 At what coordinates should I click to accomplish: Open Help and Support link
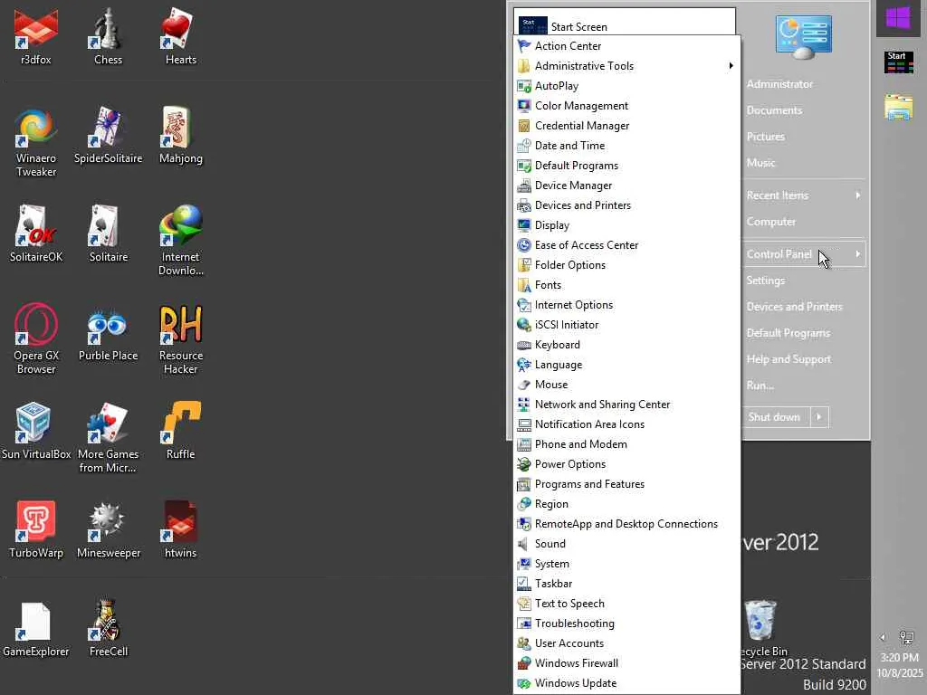788,358
